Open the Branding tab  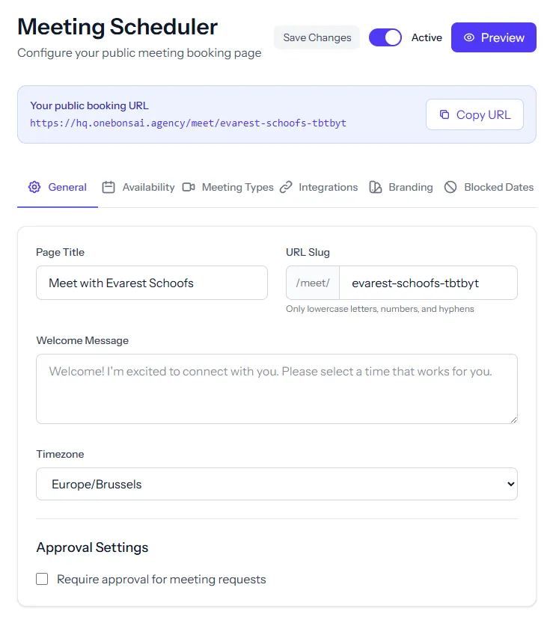(x=401, y=187)
